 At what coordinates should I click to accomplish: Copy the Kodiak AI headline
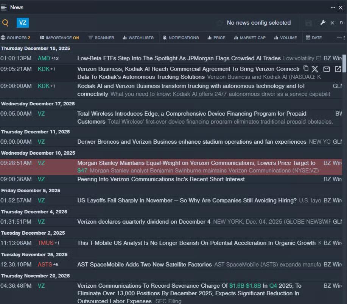pyautogui.click(x=306, y=69)
